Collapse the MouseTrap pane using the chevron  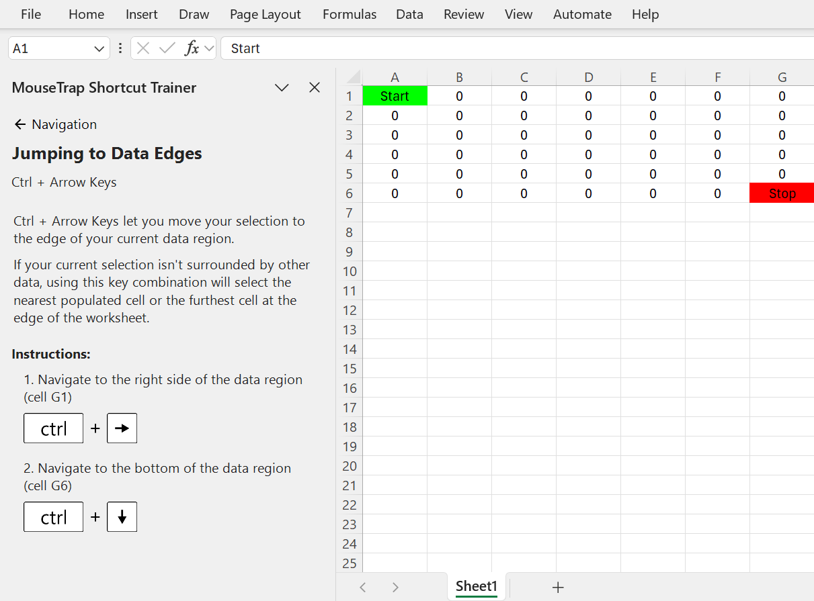[x=282, y=87]
